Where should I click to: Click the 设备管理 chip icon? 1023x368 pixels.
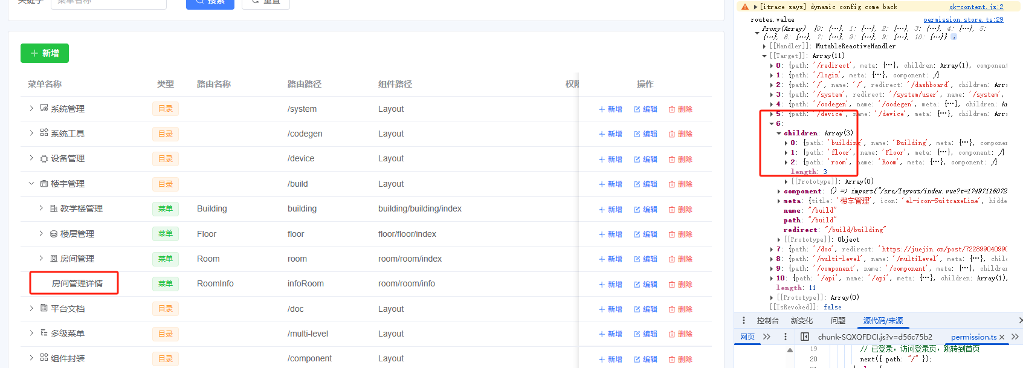tap(44, 158)
